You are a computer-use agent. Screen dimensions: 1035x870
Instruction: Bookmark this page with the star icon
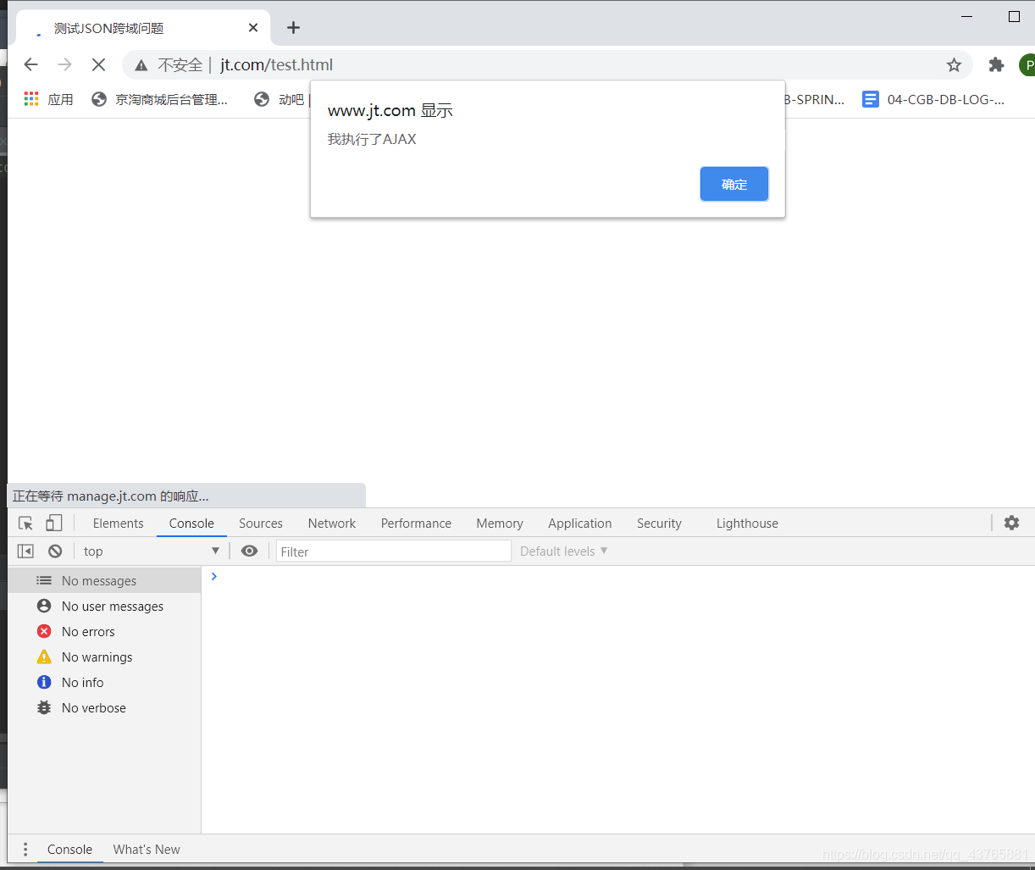pyautogui.click(x=954, y=65)
